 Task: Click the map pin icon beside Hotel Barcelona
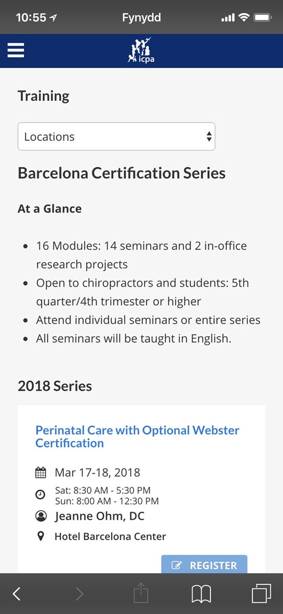41,537
